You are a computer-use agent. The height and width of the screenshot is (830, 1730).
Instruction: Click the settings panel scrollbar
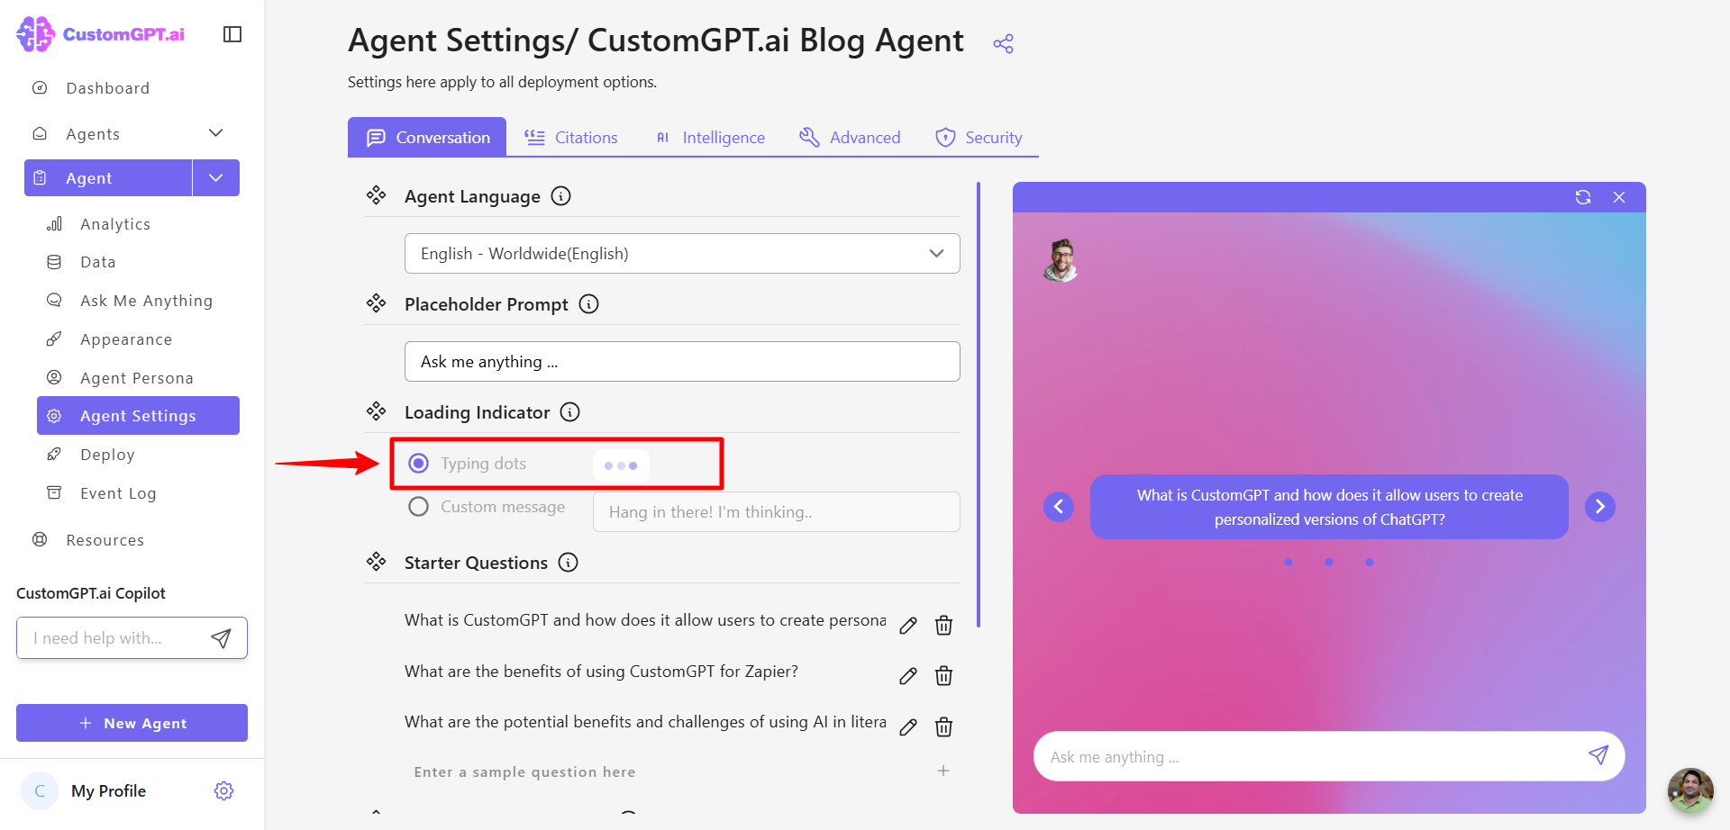pos(979,405)
